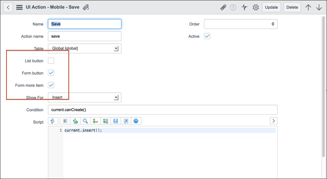Click the Update button

[x=271, y=7]
